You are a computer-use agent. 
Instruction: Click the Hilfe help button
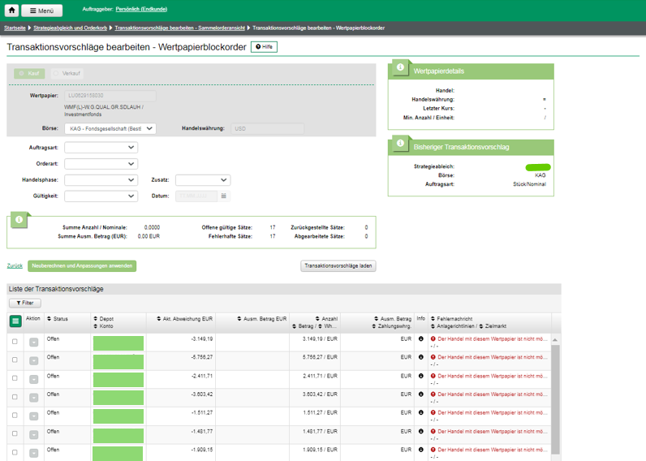coord(264,47)
